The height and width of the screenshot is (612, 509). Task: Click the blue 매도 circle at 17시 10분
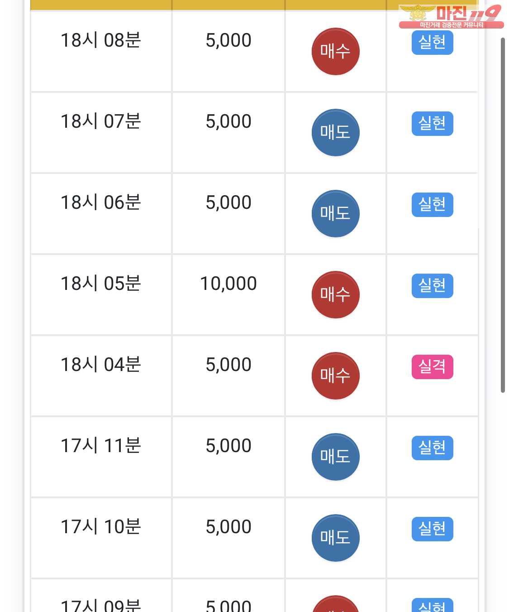point(335,538)
